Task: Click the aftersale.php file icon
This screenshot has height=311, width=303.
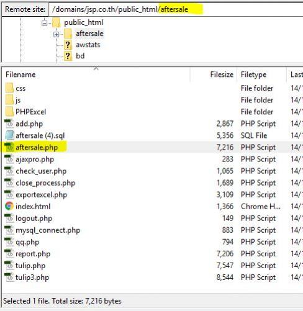Action: pos(9,147)
